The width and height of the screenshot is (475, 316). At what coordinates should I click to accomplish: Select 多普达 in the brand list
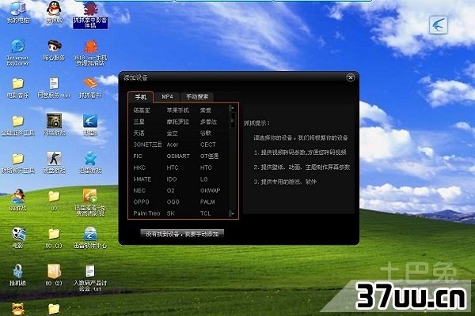pos(208,122)
